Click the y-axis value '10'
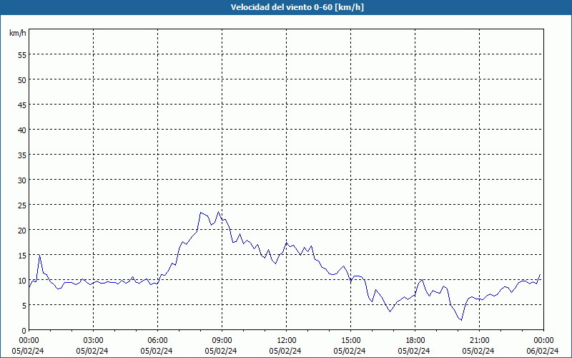 coord(22,280)
